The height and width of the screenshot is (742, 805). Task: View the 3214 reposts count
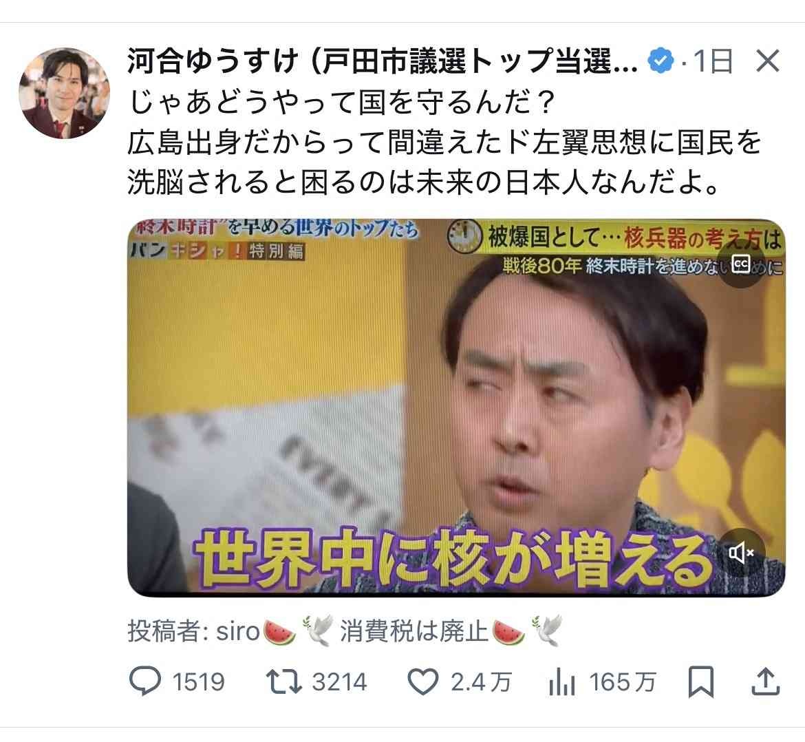[339, 682]
